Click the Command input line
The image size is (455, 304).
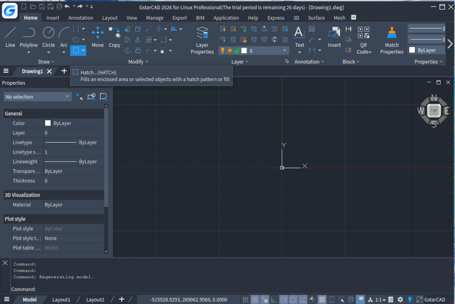(x=232, y=289)
